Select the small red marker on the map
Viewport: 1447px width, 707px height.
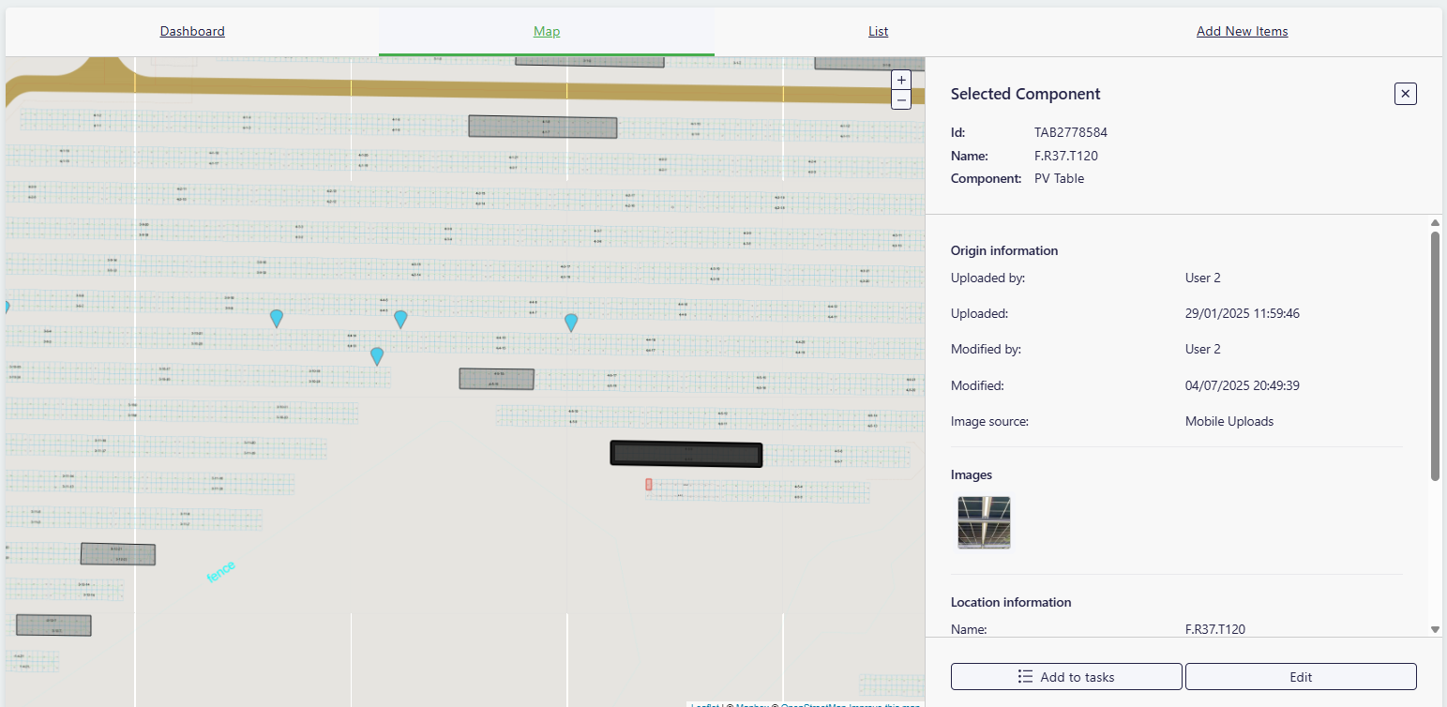tap(648, 484)
